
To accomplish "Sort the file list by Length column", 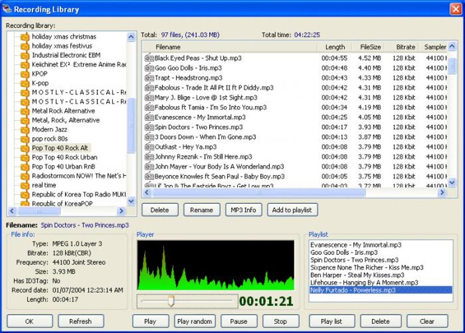I will pyautogui.click(x=335, y=47).
